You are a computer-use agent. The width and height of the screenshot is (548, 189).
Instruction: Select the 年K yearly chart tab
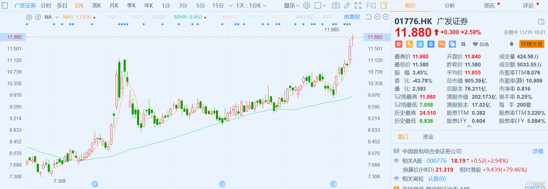(x=148, y=6)
